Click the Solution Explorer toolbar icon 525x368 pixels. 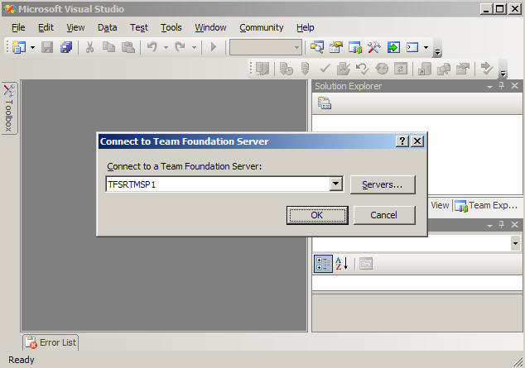tap(317, 47)
